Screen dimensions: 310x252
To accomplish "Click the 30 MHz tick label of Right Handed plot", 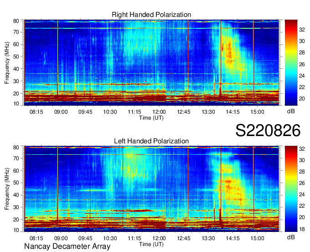I will point(16,81).
